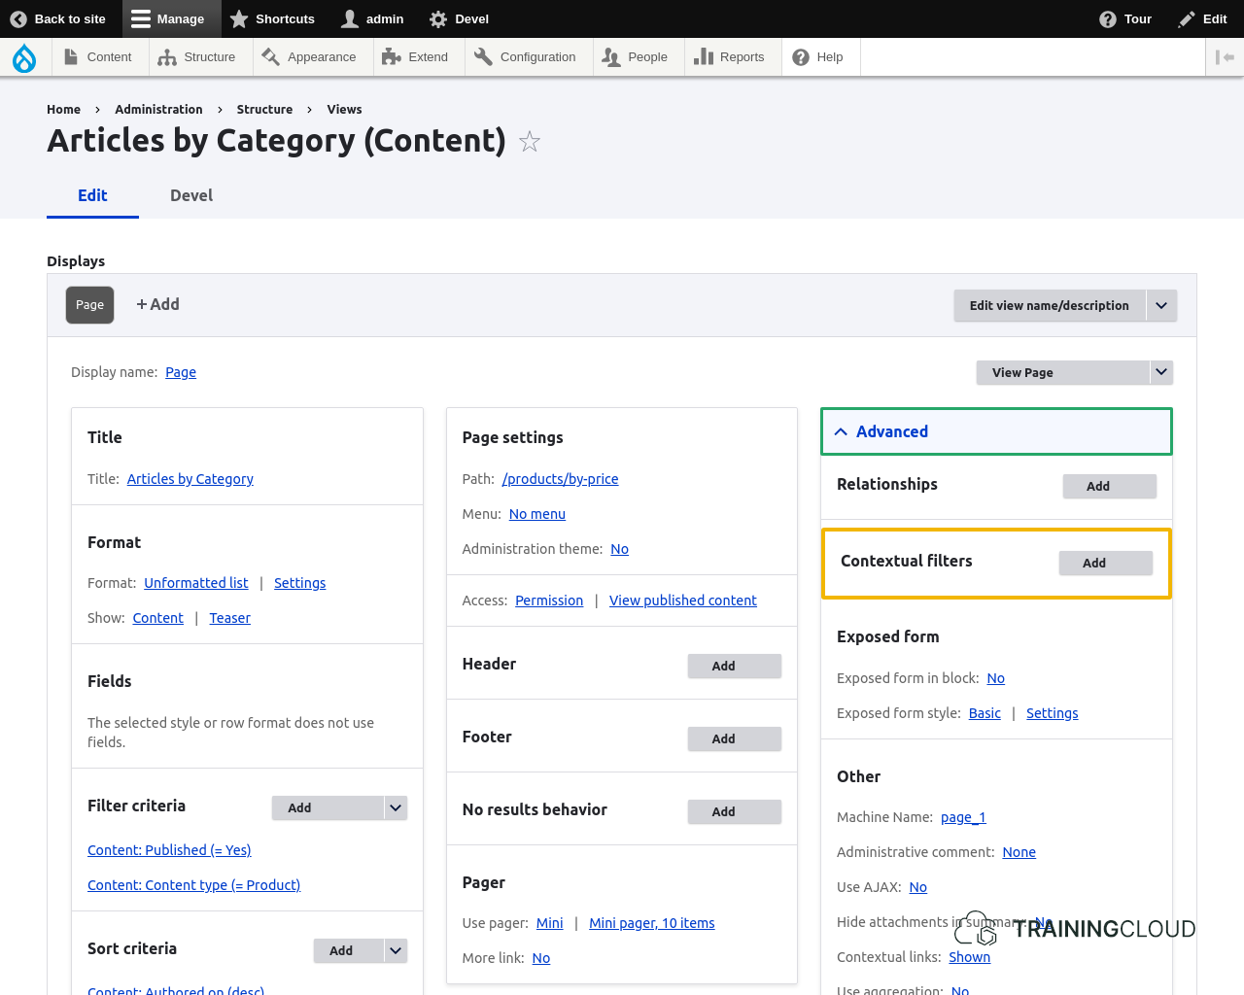Open Mini pager, 10 items settings
The image size is (1244, 995).
(652, 923)
